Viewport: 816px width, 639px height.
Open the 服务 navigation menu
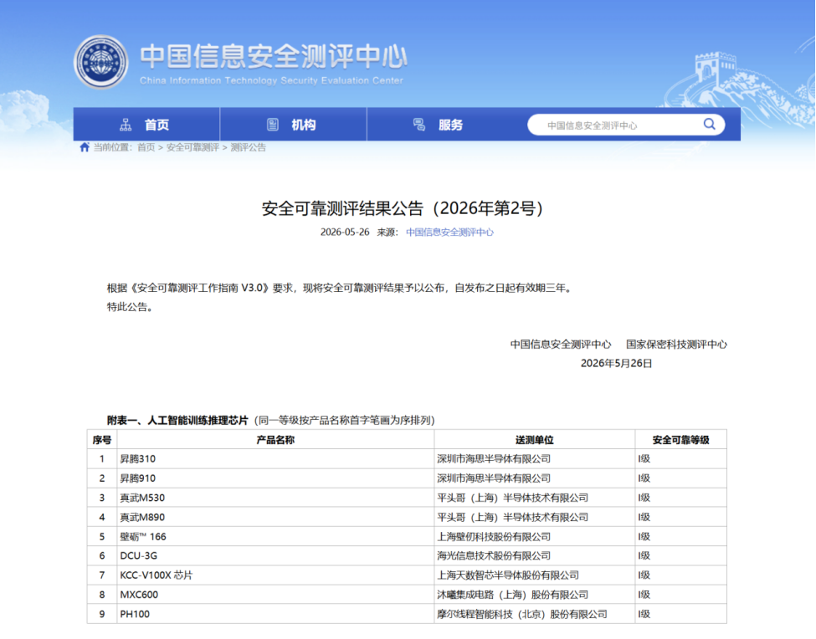(x=440, y=125)
